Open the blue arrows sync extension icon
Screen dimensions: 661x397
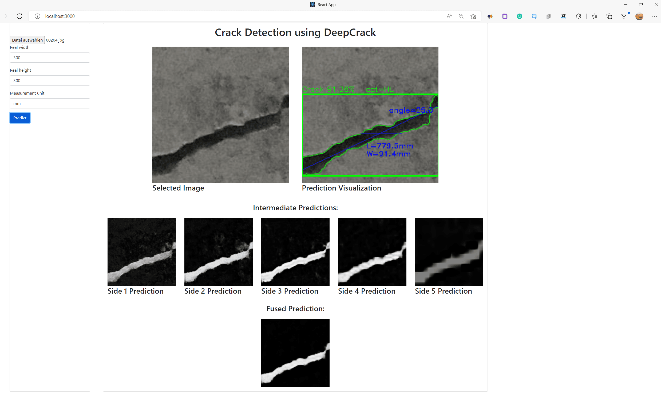534,16
